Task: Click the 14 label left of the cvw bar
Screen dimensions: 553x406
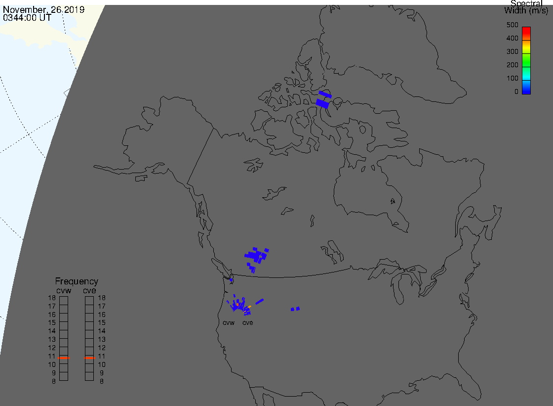Action: (52, 331)
